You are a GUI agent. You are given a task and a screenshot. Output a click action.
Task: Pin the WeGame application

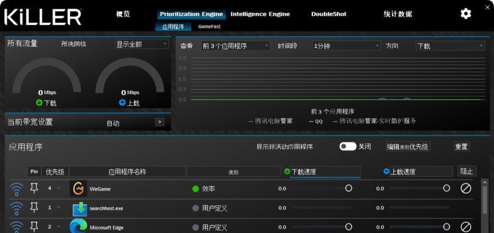(34, 188)
